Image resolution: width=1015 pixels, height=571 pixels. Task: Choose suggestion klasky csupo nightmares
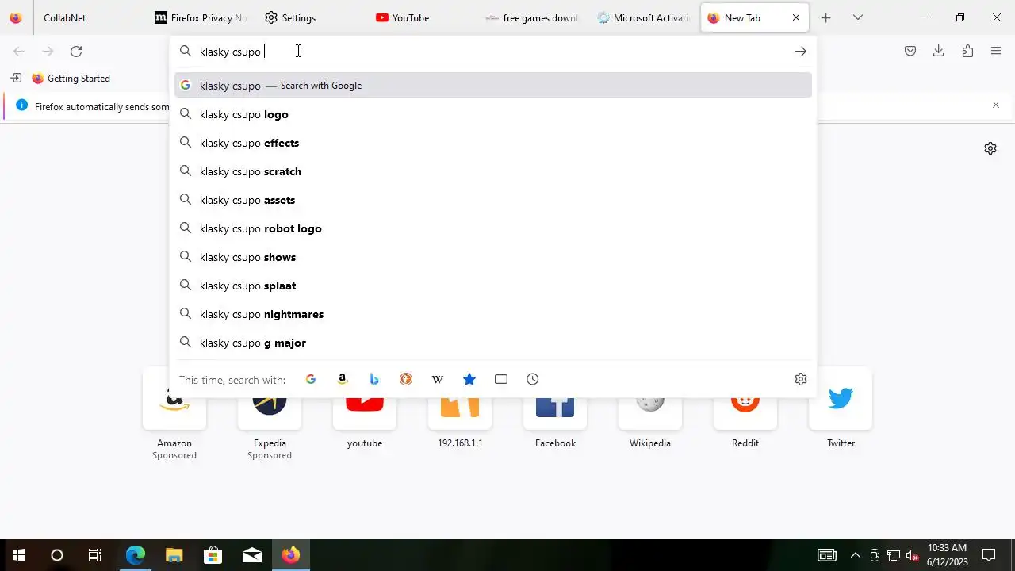point(493,314)
